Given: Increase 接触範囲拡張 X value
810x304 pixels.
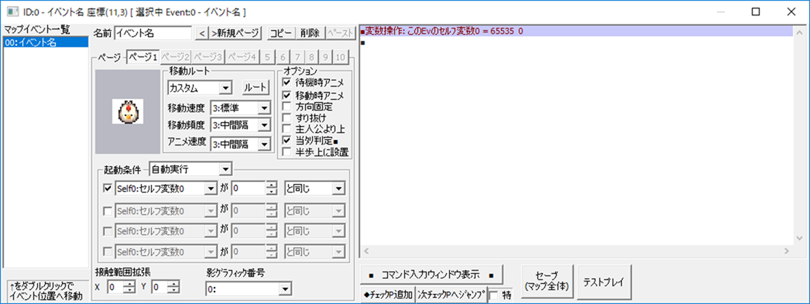Looking at the screenshot, I should pos(129,283).
